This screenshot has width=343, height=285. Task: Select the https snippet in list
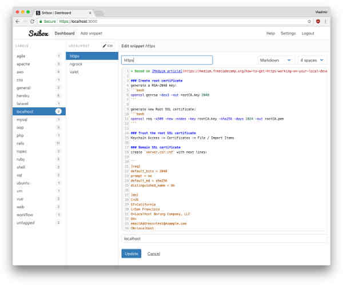coord(92,56)
